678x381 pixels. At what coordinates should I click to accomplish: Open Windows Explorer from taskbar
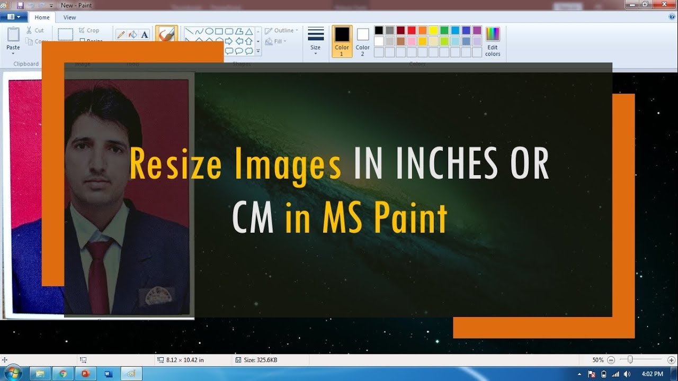tap(40, 374)
